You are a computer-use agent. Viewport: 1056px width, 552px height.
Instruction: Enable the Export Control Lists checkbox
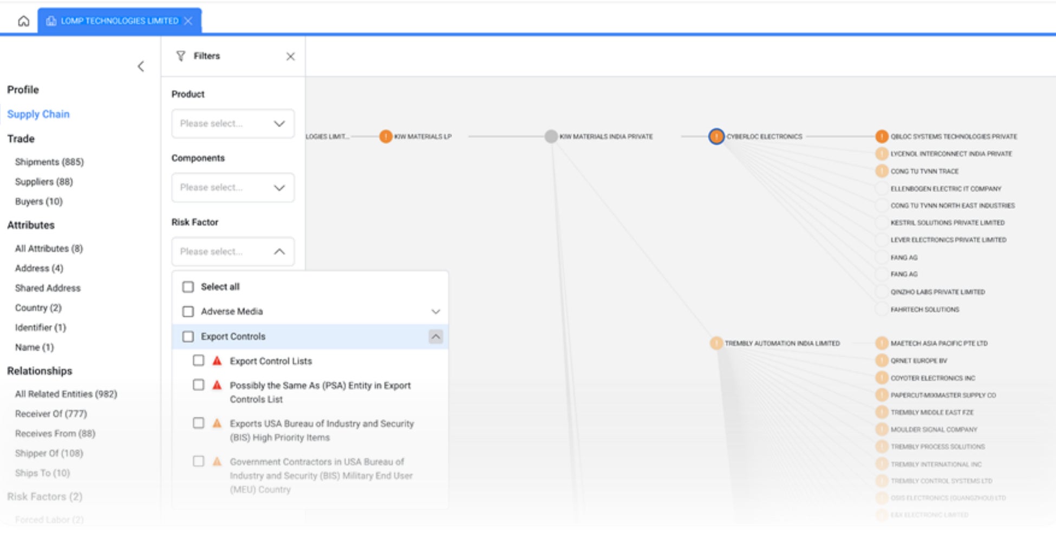coord(199,360)
